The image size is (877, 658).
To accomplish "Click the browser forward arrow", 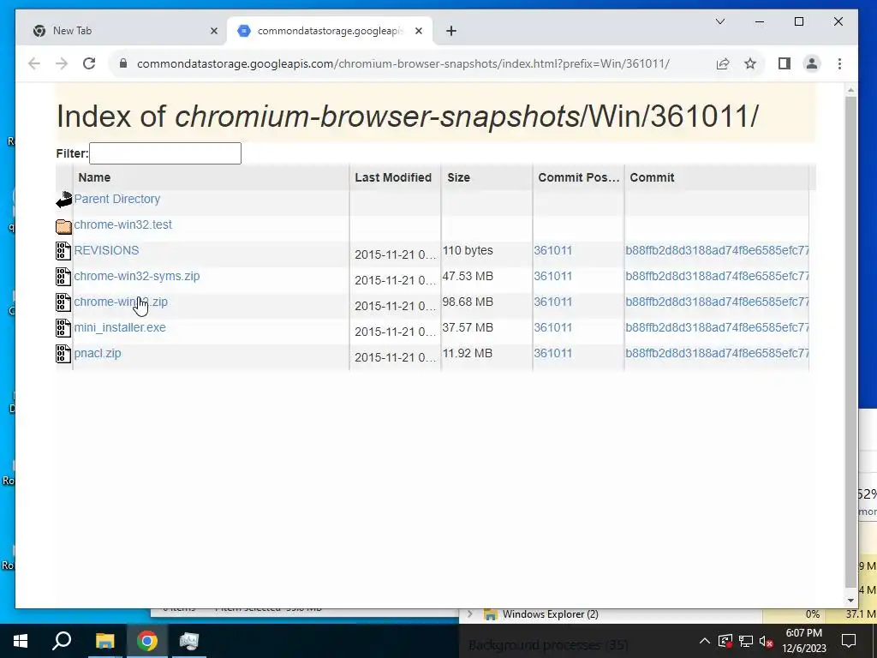I will pos(62,63).
